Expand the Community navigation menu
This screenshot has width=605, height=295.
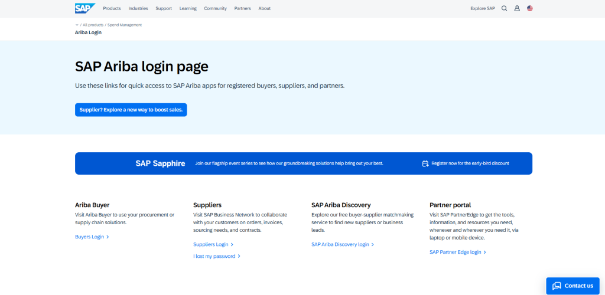tap(215, 8)
